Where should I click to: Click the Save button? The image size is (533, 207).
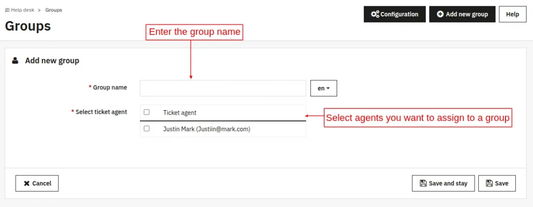(497, 183)
